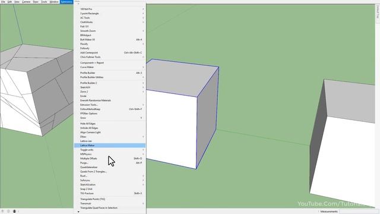Image resolution: width=380 pixels, height=214 pixels.
Task: Open the Edit menu
Action: click(9, 2)
